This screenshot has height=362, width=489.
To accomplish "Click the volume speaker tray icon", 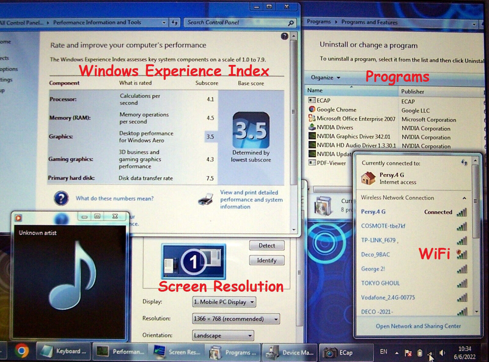I will [442, 353].
